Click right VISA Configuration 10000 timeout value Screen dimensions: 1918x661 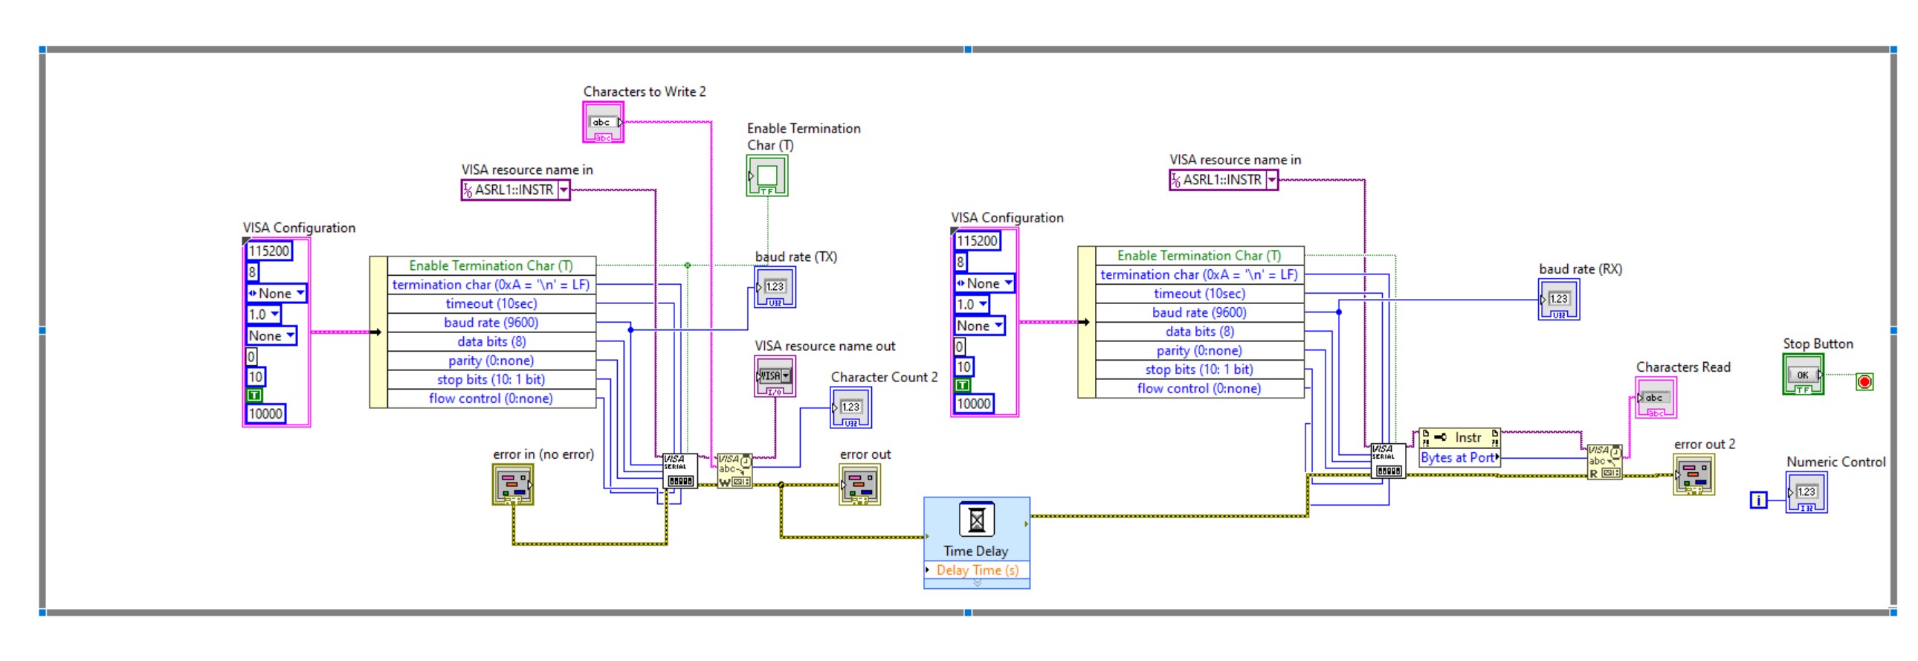pyautogui.click(x=974, y=404)
